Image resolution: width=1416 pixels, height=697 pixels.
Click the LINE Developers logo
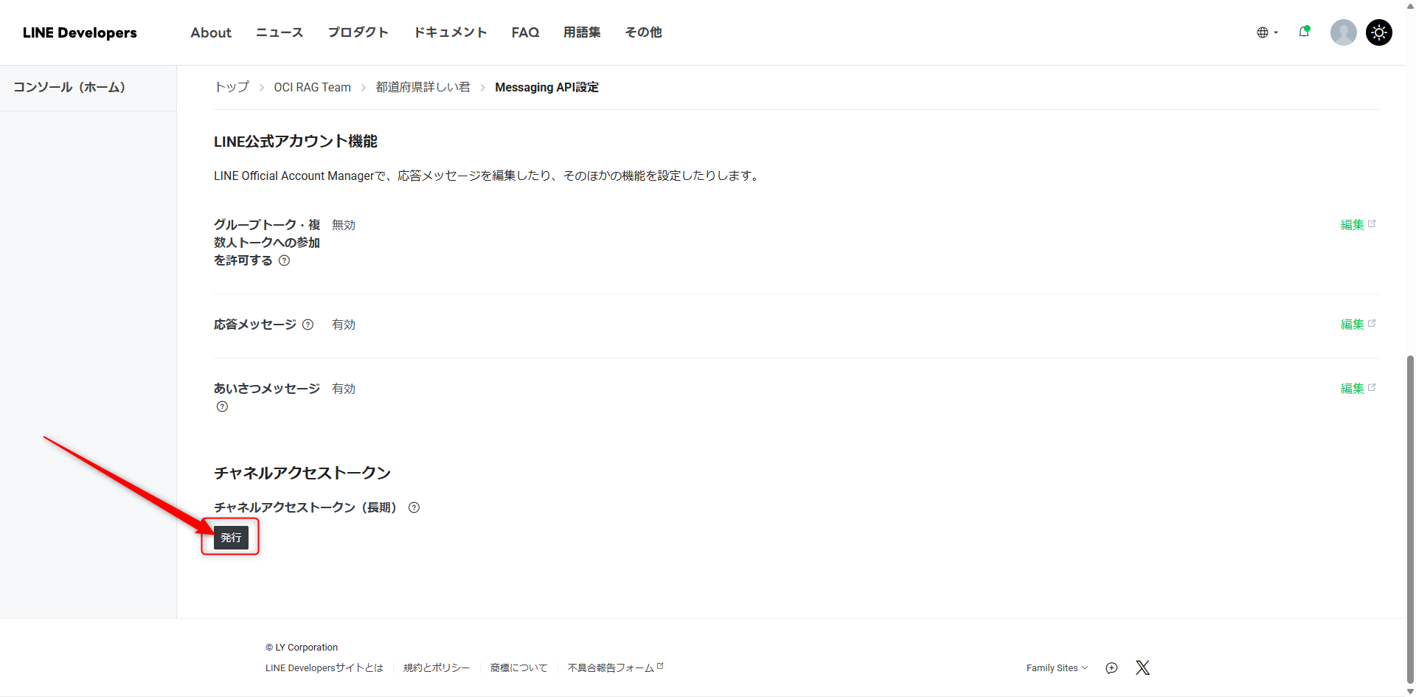pyautogui.click(x=80, y=32)
